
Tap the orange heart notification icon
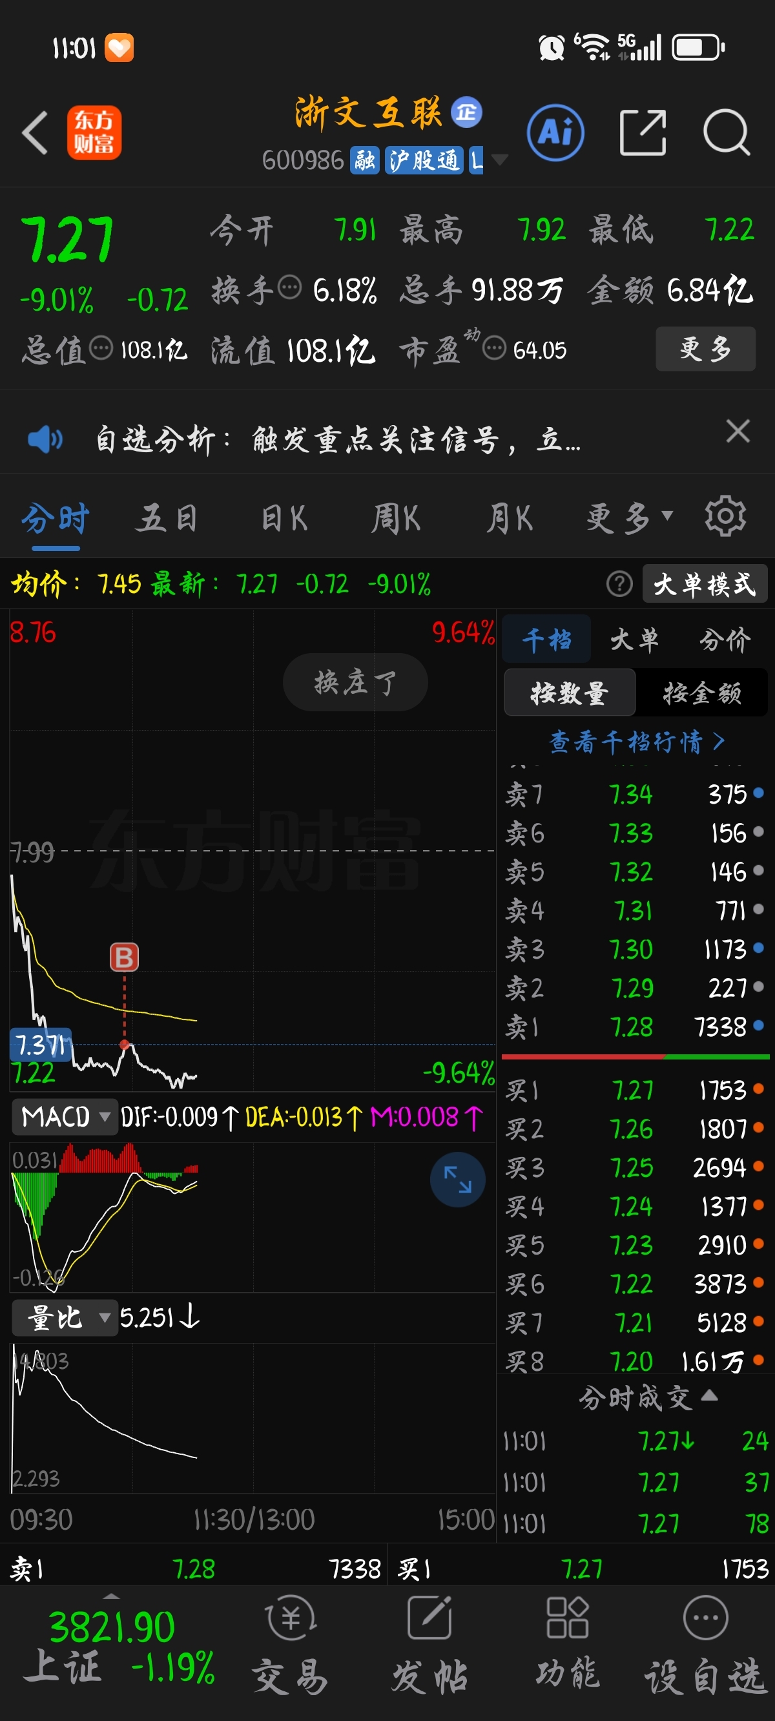pyautogui.click(x=119, y=47)
